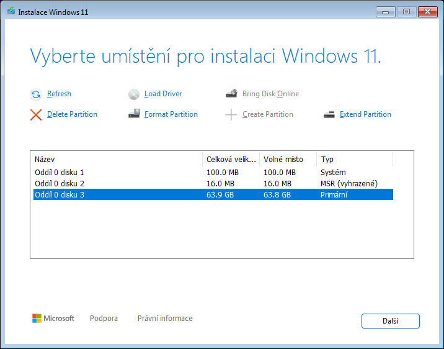The height and width of the screenshot is (349, 444).
Task: Close the Instalace Windows 11 window
Action: coord(428,12)
